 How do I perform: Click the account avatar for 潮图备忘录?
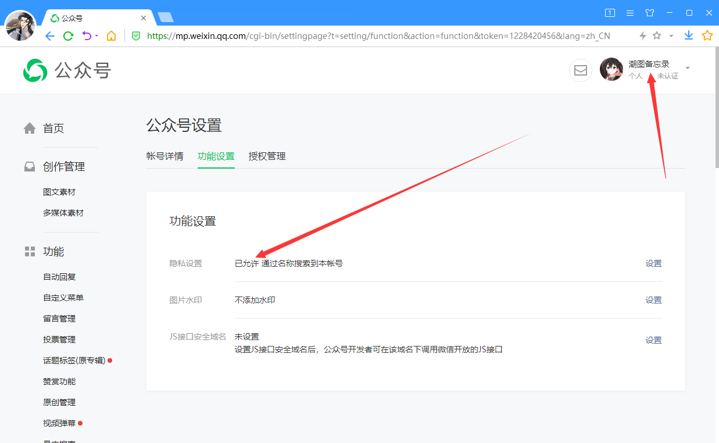[611, 69]
